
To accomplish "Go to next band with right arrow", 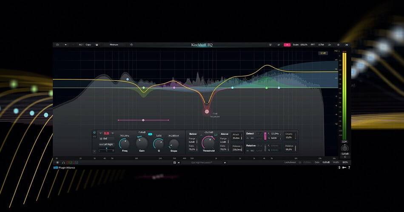I will tap(112, 133).
